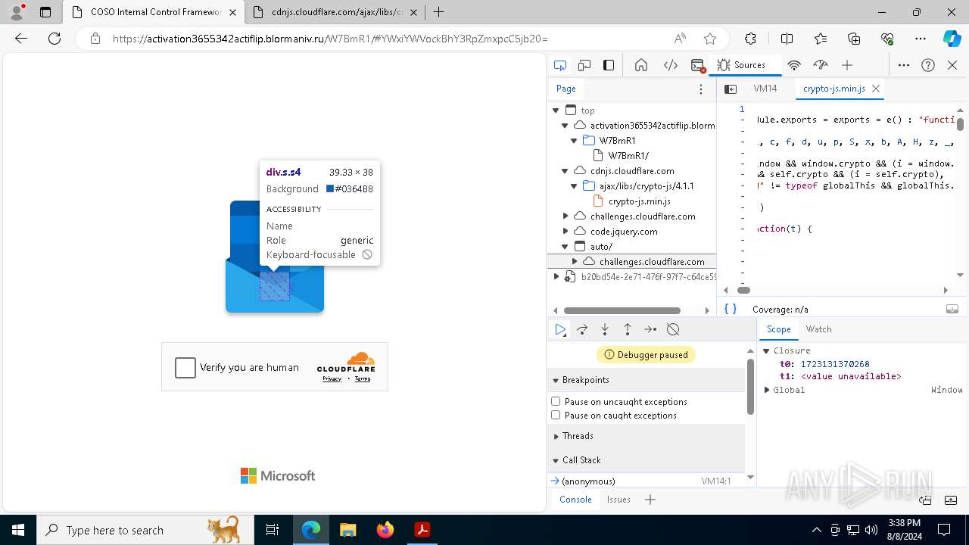Image resolution: width=969 pixels, height=545 pixels.
Task: Enable Pause on caught exceptions
Action: (556, 415)
